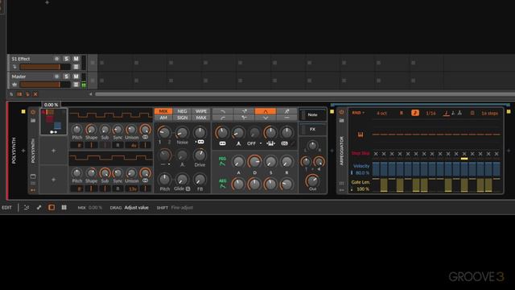
Task: Click Arpeggiator piano keys pitch icon
Action: tap(360, 135)
